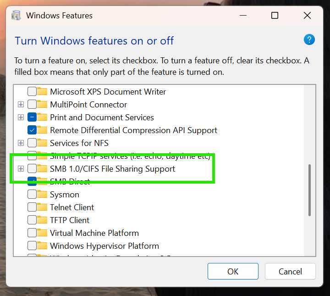This screenshot has width=330, height=296.
Task: Select 'Services for NFS' label
Action: coord(79,143)
